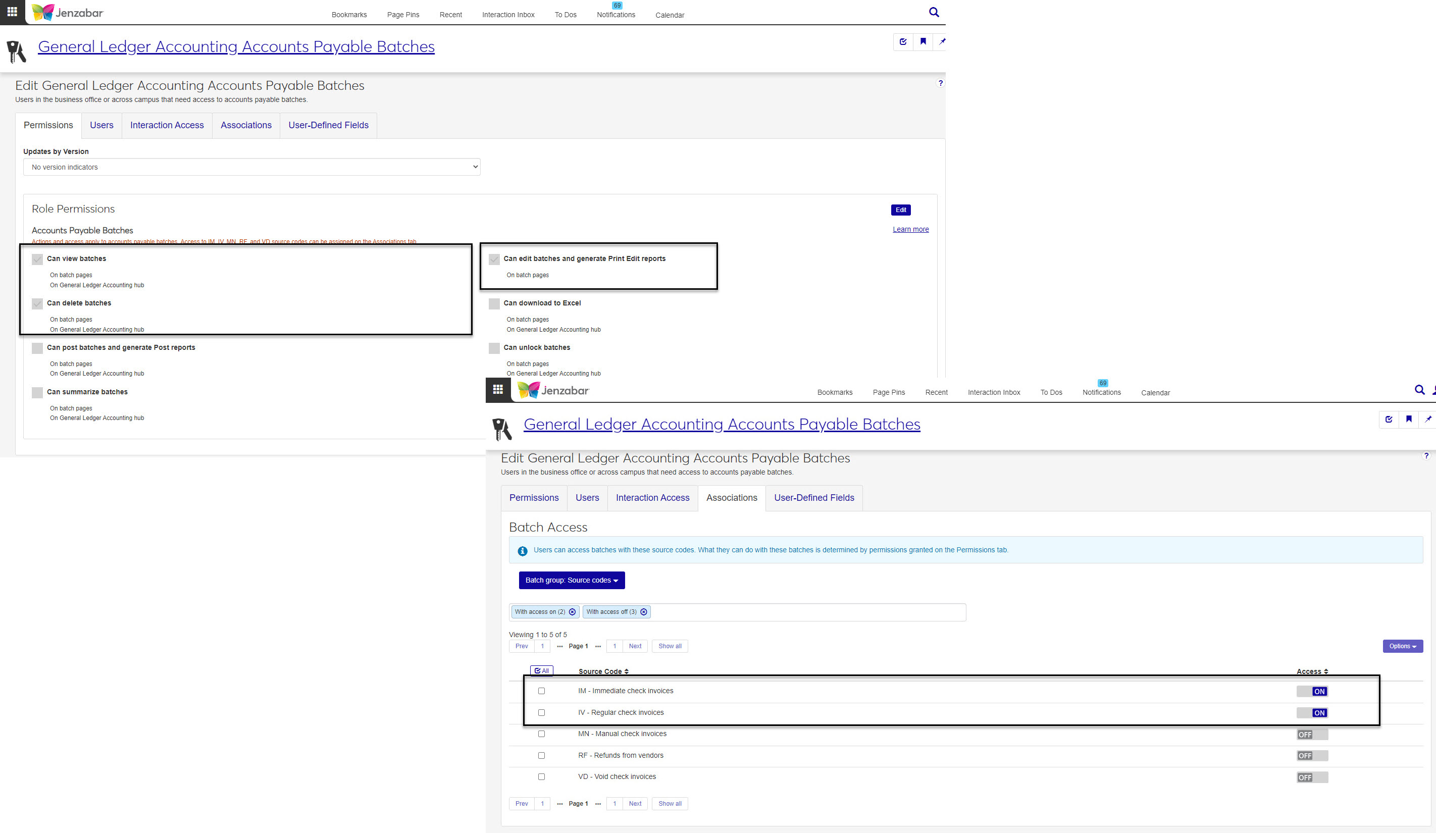Switch on access for VD - Void check invoices

coord(1312,777)
